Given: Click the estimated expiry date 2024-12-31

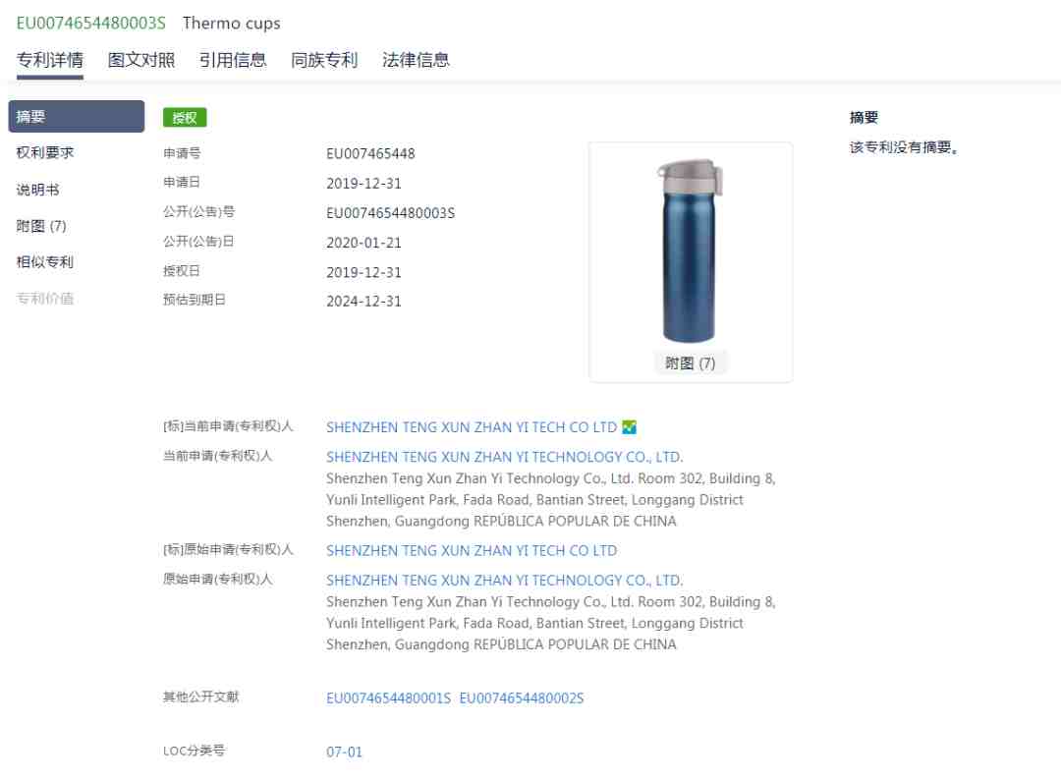Looking at the screenshot, I should pyautogui.click(x=364, y=302).
